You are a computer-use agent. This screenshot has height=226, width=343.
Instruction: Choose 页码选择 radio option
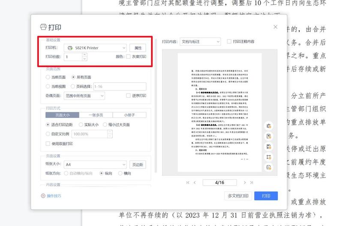point(73,87)
